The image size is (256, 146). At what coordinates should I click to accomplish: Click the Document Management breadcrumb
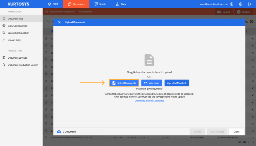(x=62, y=12)
